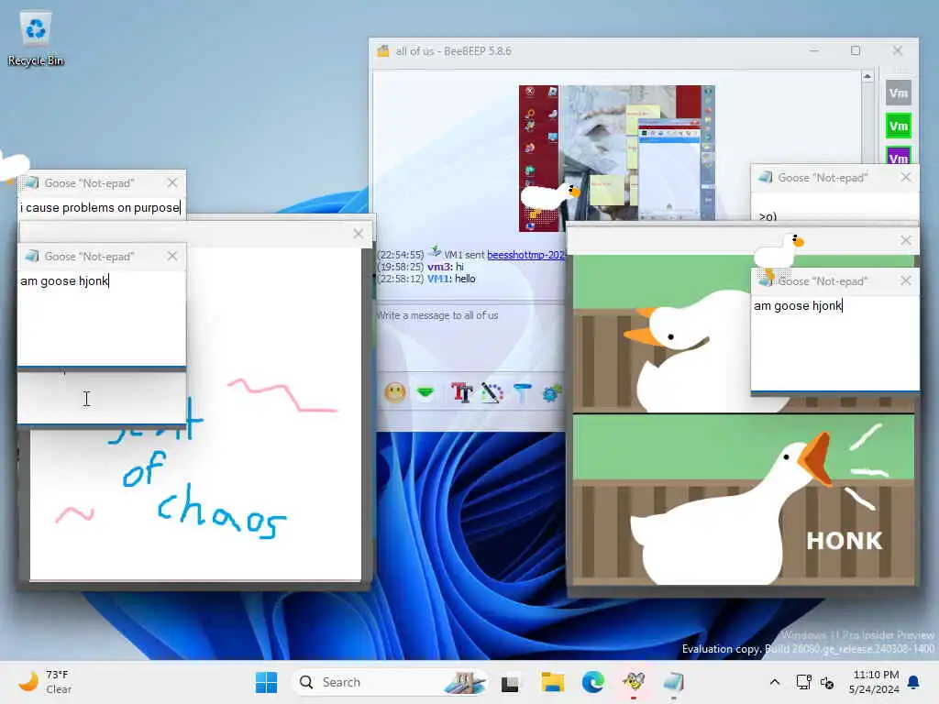Click the BeeBEEP chat scrollbar up arrow
This screenshot has width=939, height=704.
pyautogui.click(x=867, y=76)
